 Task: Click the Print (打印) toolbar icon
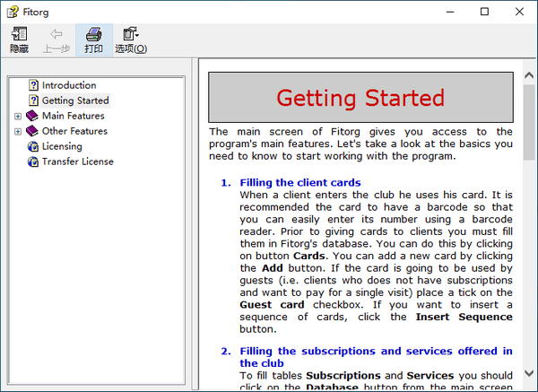[93, 35]
